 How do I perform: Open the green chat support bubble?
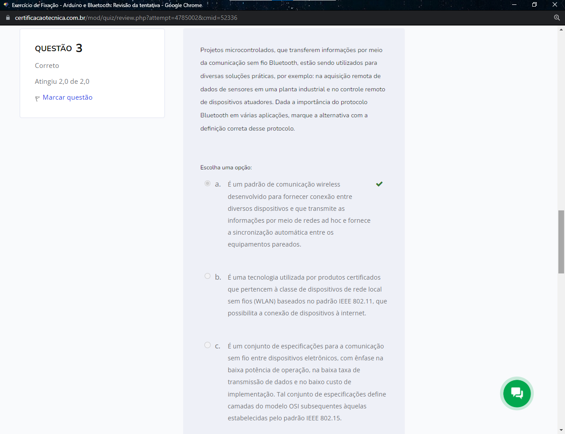(517, 393)
